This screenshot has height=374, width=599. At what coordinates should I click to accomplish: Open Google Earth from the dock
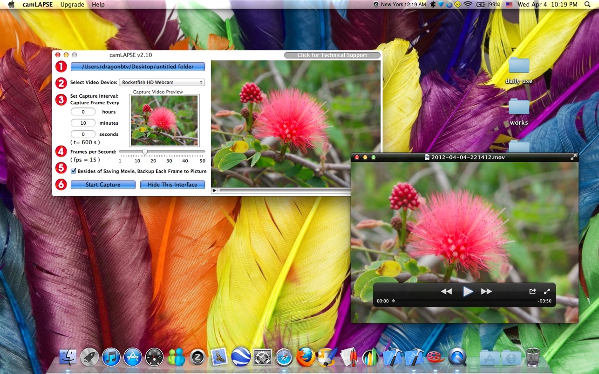(241, 357)
